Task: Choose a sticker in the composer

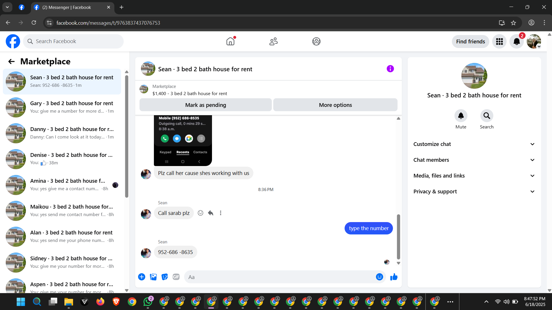Action: pos(165,277)
